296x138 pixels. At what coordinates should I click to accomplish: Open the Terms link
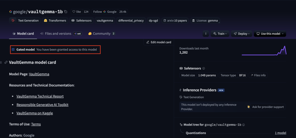coord(36,124)
